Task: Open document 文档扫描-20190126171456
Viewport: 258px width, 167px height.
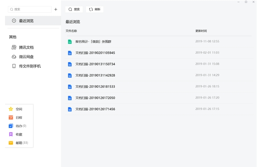Action: tap(158, 109)
